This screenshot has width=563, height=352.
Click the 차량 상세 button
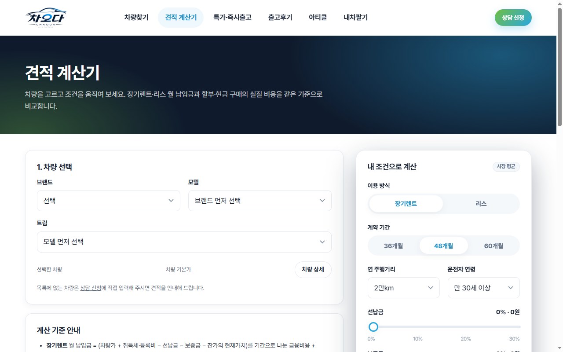point(313,270)
